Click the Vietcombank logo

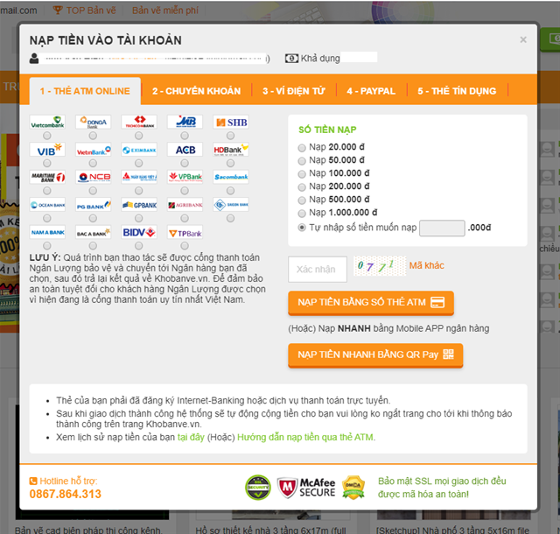(47, 122)
